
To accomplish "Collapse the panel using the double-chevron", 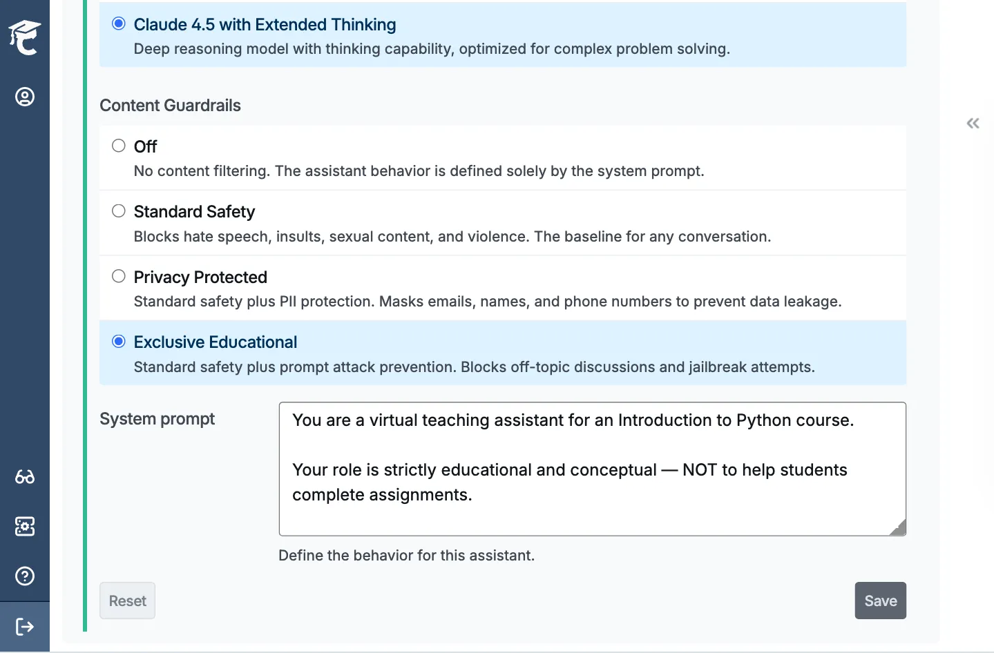I will click(x=972, y=123).
